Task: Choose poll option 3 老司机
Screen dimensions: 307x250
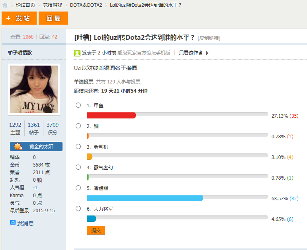Action: [78, 147]
